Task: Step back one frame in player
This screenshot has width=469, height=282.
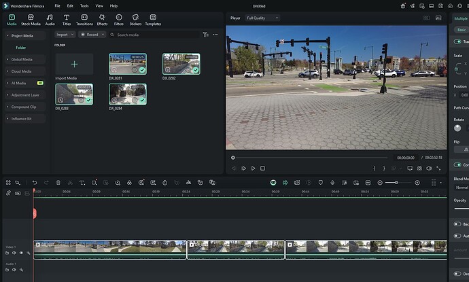Action: click(234, 169)
